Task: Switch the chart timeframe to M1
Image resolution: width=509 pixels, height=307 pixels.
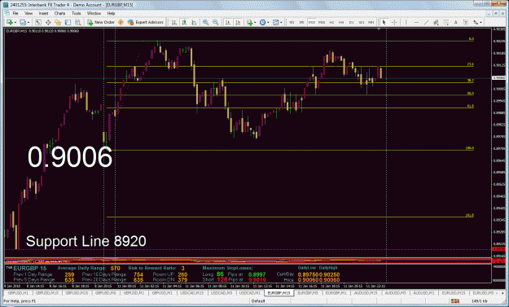Action: coord(292,22)
